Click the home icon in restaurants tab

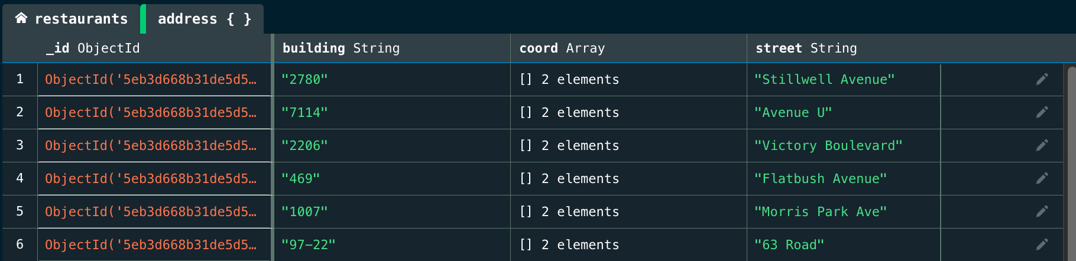(21, 18)
